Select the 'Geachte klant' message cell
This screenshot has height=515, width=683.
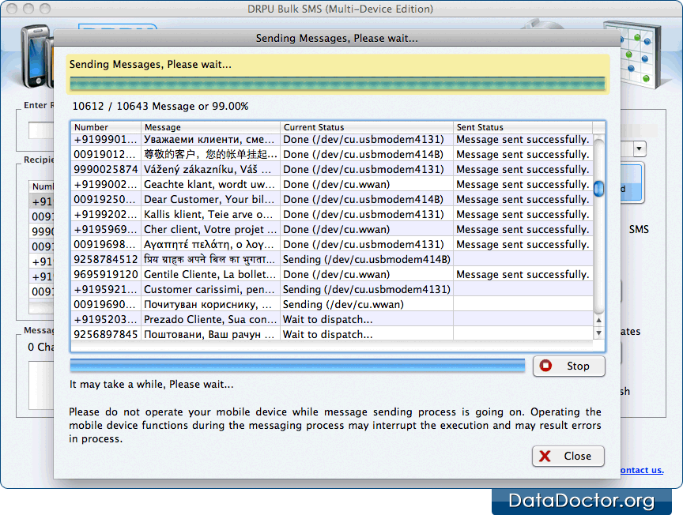point(210,185)
